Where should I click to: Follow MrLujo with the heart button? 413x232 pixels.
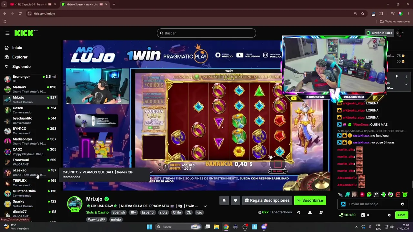pyautogui.click(x=236, y=200)
